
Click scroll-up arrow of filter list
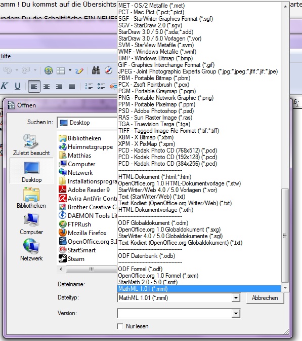point(285,7)
